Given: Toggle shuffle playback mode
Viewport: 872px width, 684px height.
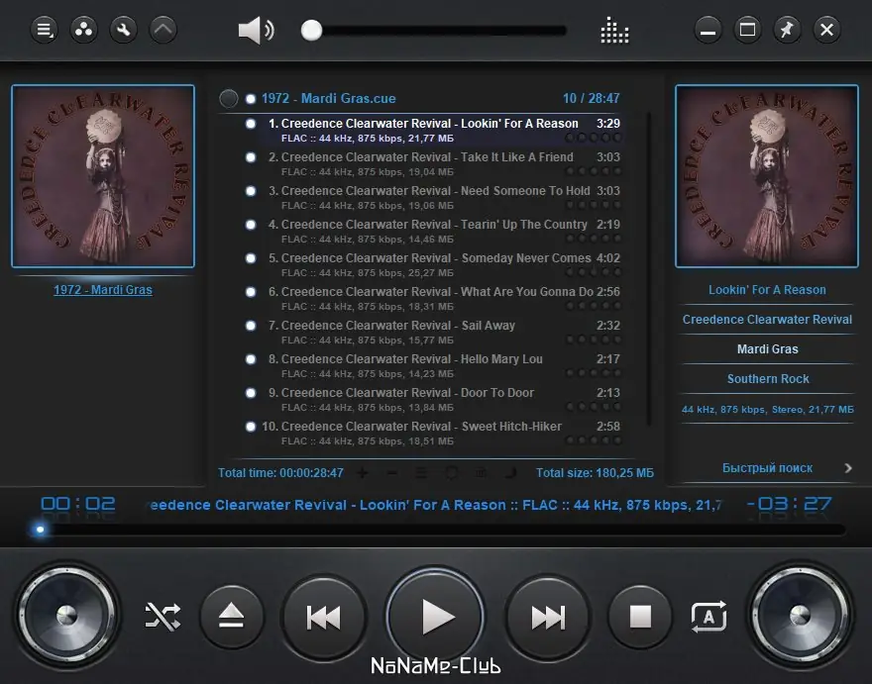Looking at the screenshot, I should click(x=163, y=617).
